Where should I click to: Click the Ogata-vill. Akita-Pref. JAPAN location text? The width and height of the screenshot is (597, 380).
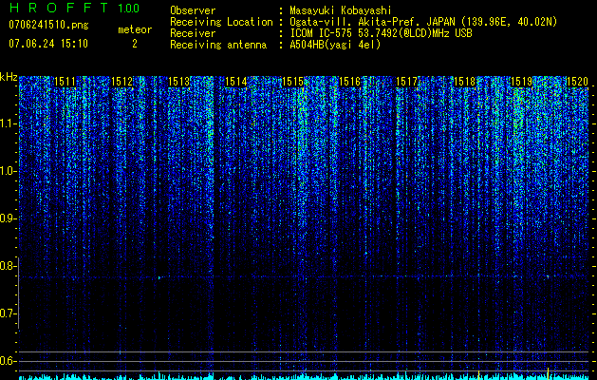423,22
